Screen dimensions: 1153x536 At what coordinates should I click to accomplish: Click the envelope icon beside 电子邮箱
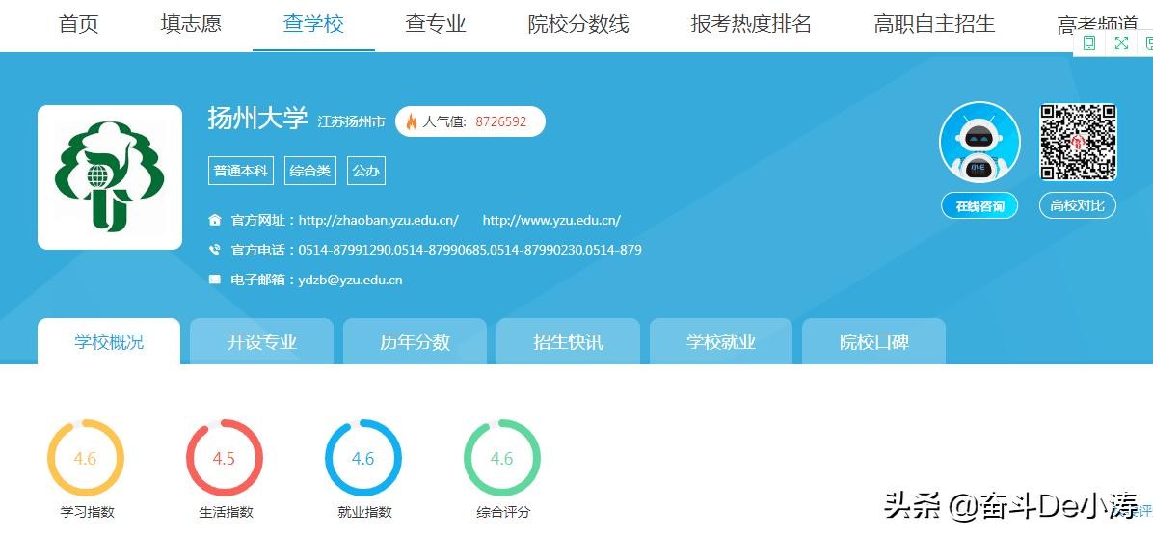(215, 280)
